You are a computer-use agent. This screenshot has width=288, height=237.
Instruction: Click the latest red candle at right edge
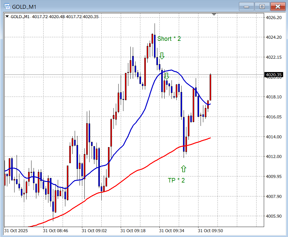(x=210, y=88)
